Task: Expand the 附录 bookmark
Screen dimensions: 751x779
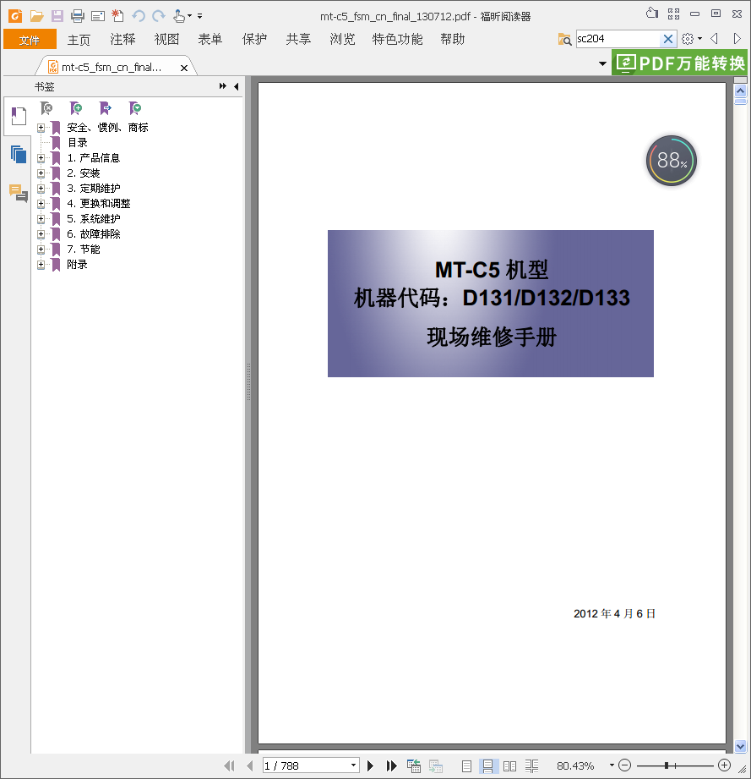Action: pyautogui.click(x=41, y=264)
